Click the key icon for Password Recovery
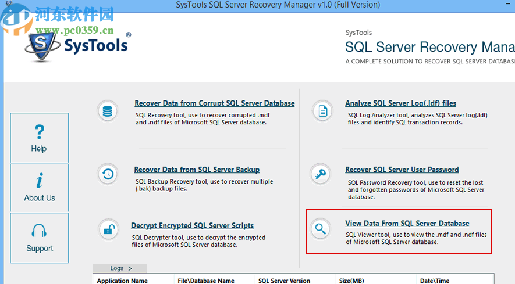 [320, 174]
